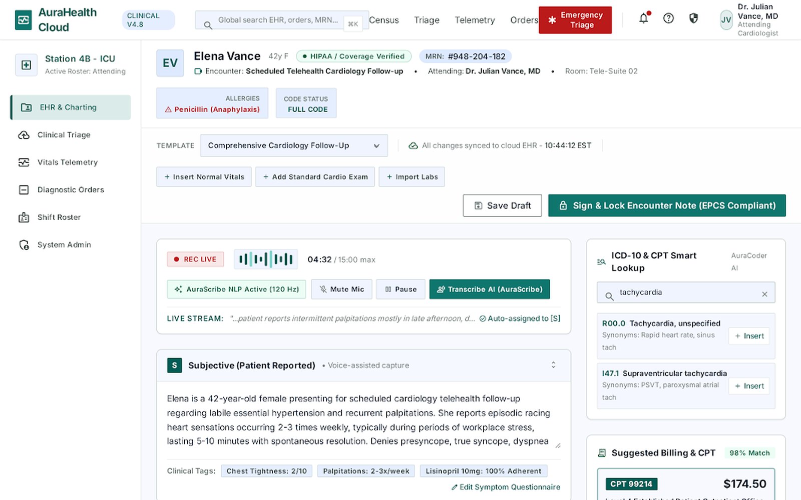Open the help question mark icon
The image size is (801, 500).
tap(668, 18)
